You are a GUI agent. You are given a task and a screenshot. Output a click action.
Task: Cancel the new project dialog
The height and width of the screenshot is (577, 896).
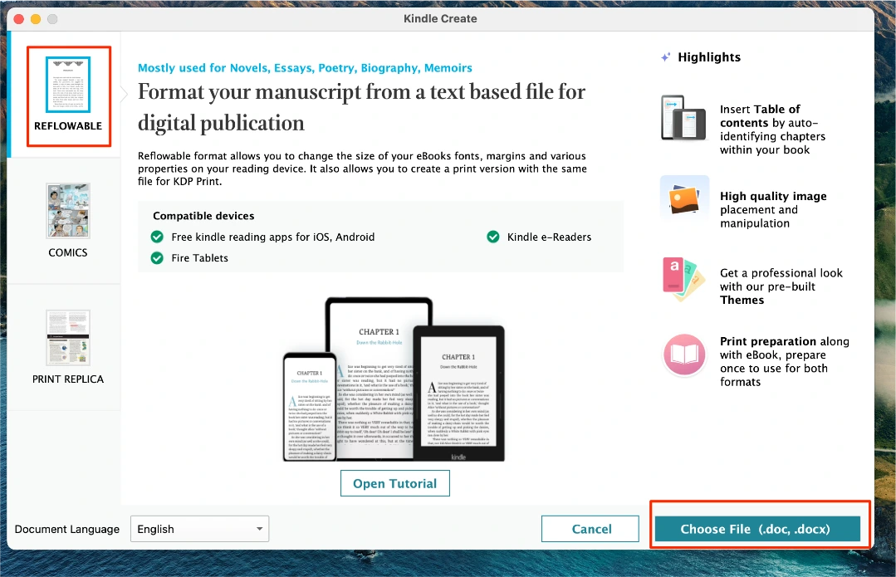click(x=590, y=529)
